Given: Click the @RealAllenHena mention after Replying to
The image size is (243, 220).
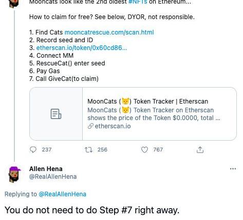Looking at the screenshot, I should click(63, 194).
